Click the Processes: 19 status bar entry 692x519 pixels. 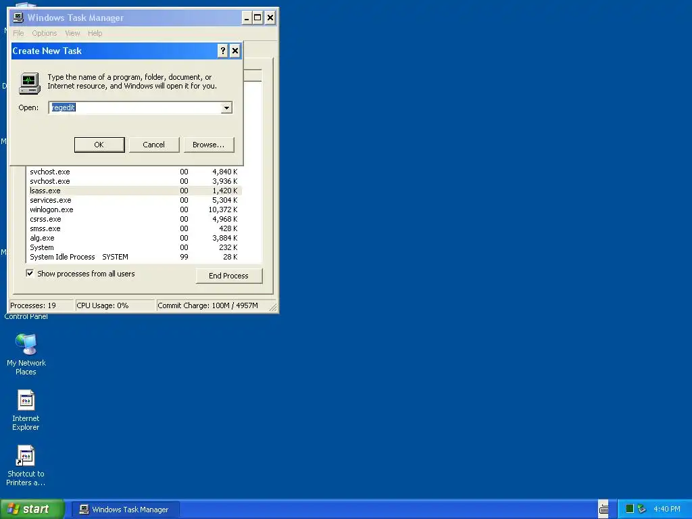pos(41,305)
